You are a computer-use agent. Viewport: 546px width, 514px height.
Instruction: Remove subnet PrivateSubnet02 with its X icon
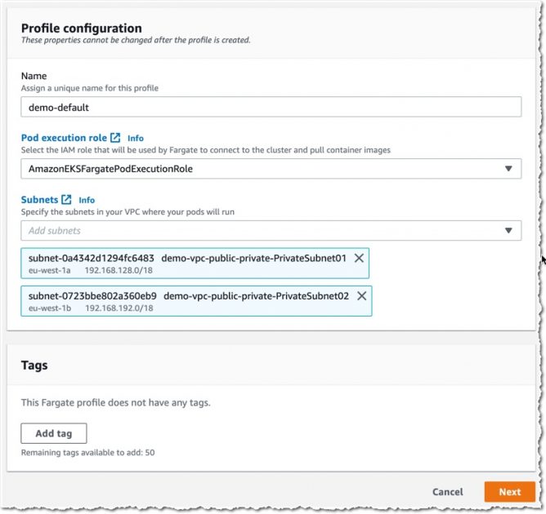(x=362, y=295)
